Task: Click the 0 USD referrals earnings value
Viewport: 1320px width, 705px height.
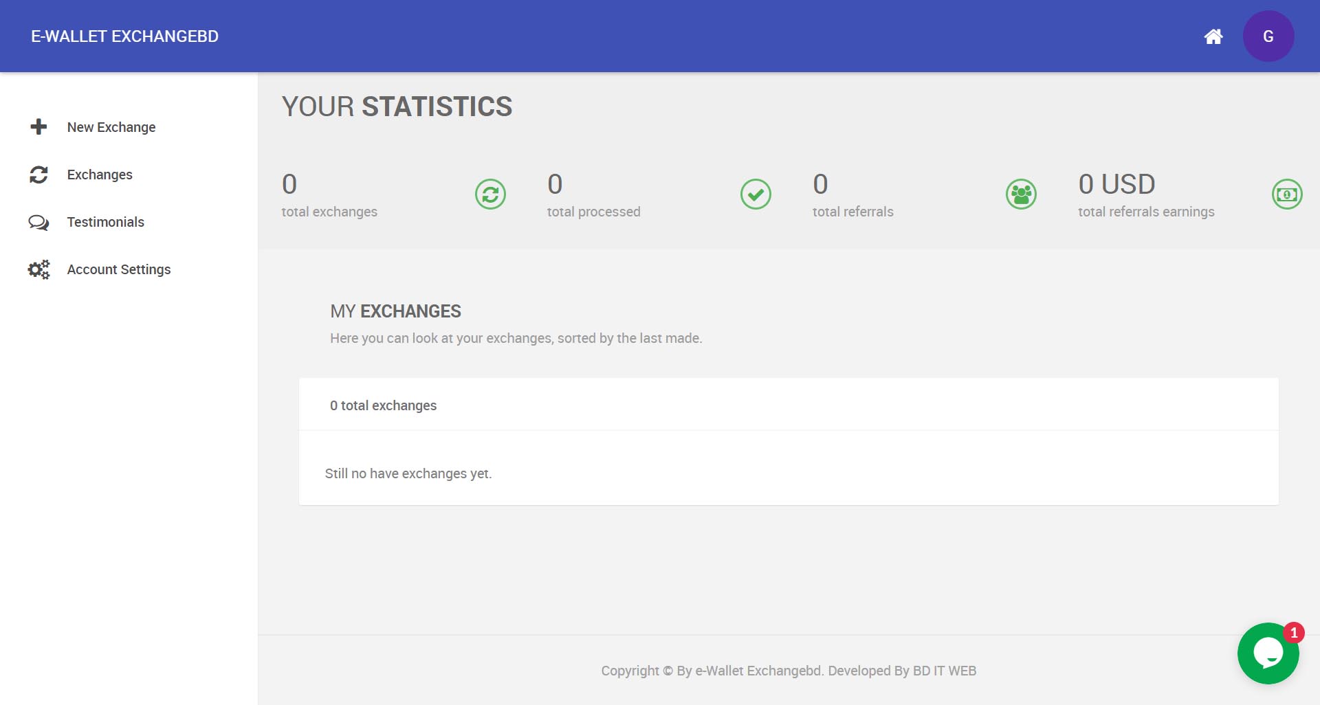Action: point(1116,184)
